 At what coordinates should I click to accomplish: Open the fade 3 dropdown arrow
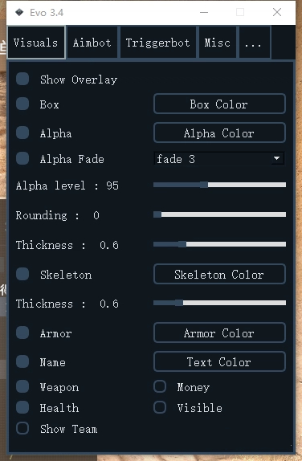276,158
